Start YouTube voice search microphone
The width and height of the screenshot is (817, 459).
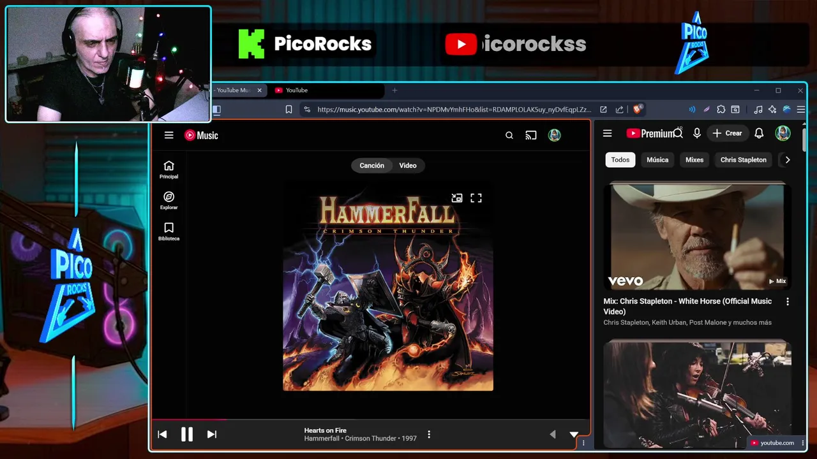697,133
